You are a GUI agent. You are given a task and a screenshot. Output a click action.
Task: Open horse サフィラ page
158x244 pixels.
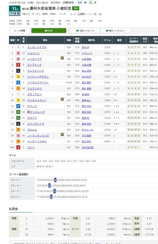coord(32,106)
